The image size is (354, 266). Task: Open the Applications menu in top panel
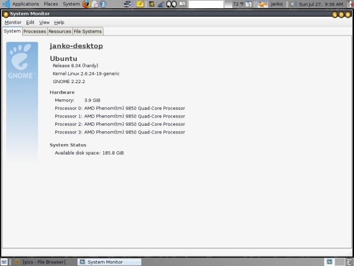pyautogui.click(x=25, y=4)
